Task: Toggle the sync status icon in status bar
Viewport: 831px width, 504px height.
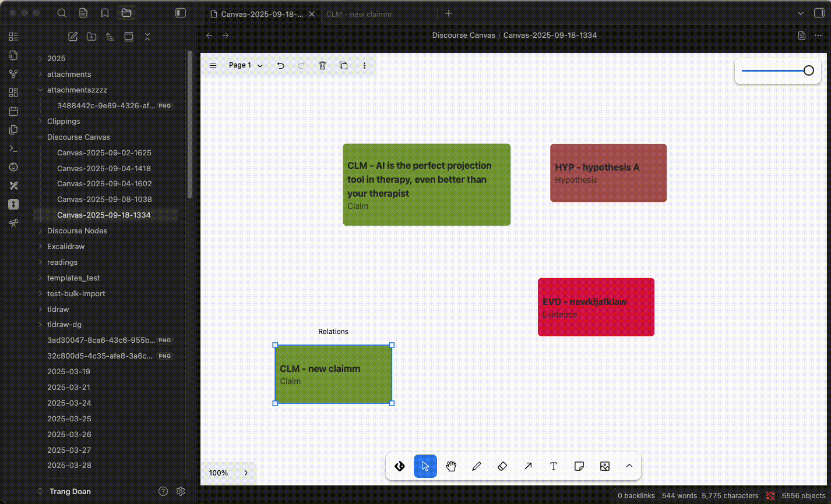Action: tap(770, 496)
